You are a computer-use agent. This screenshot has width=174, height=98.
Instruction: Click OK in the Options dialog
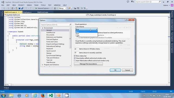click(115, 70)
